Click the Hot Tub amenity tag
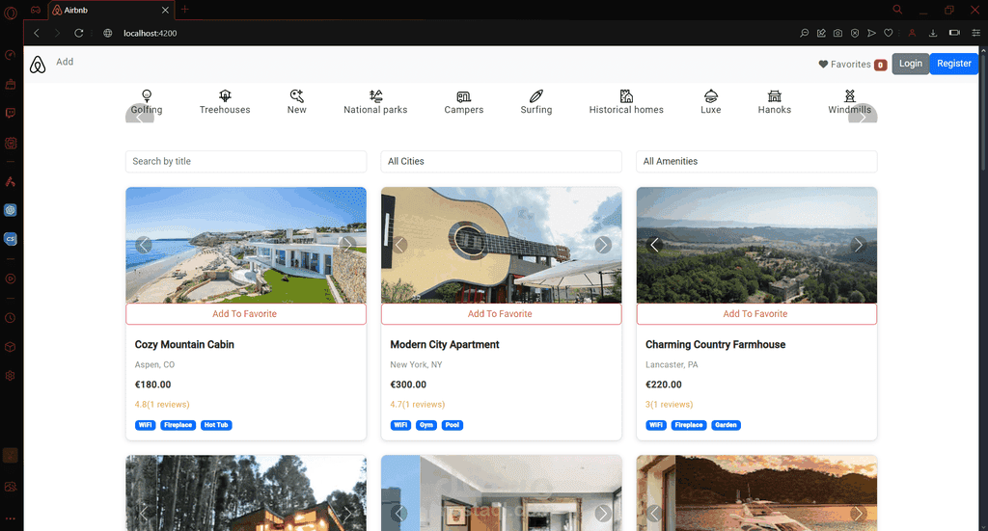The height and width of the screenshot is (531, 988). tap(216, 425)
